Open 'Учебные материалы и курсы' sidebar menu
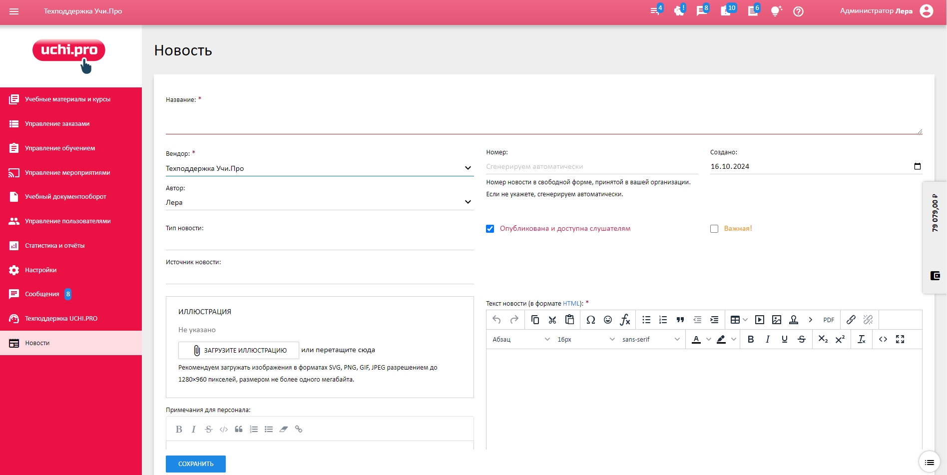This screenshot has height=475, width=947. click(71, 99)
